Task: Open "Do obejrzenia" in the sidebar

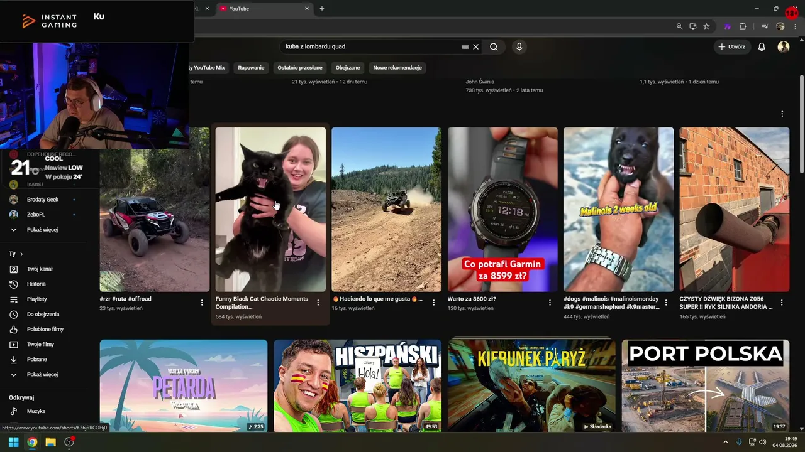Action: point(42,314)
